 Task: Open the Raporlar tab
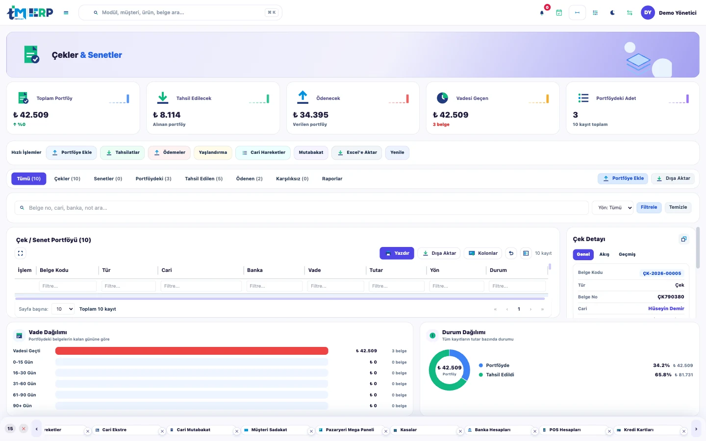(x=332, y=179)
